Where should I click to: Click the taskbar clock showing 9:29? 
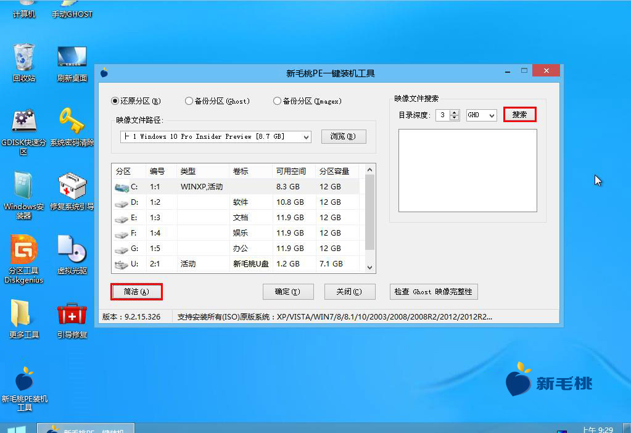598,429
